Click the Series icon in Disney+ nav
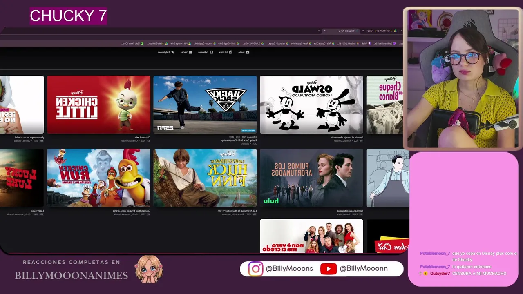Screen dimensions: 523x294 190,52
